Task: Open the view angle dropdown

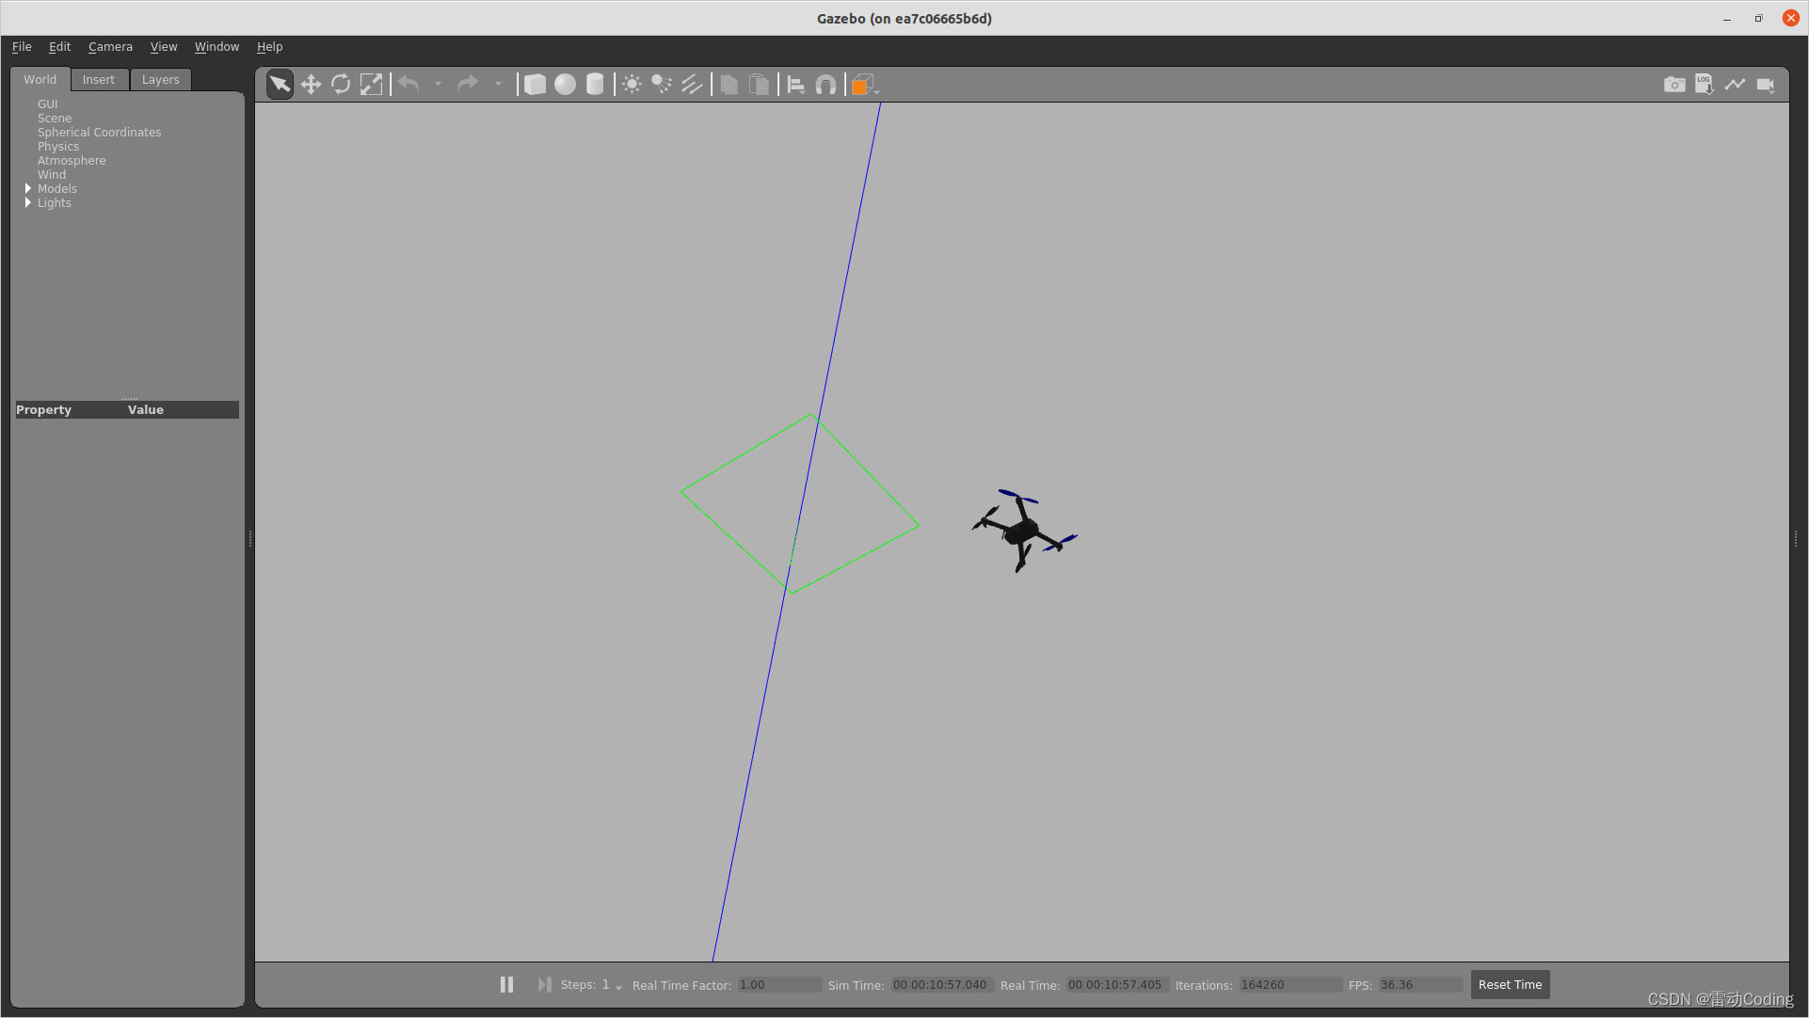Action: click(x=864, y=85)
